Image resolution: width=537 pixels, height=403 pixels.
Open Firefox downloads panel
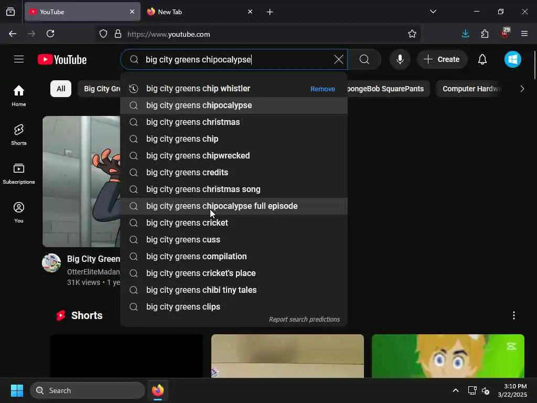point(465,34)
